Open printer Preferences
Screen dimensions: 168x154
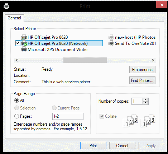pyautogui.click(x=142, y=70)
